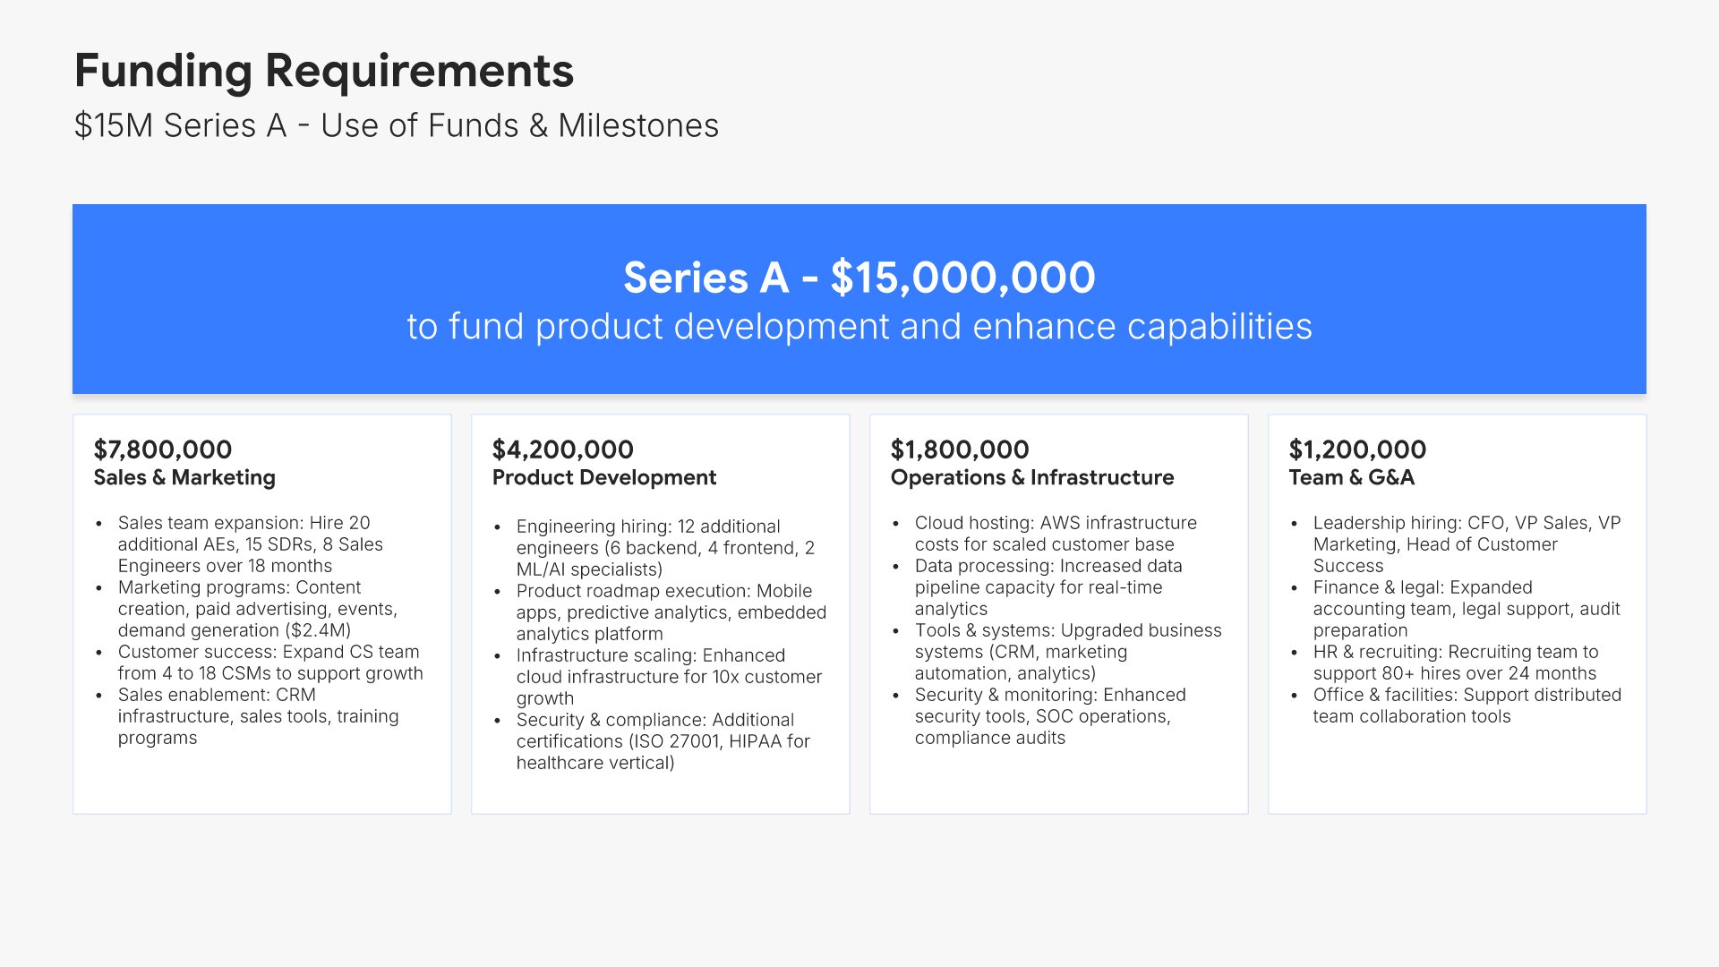Click the Security & monitoring bullet in Operations
The width and height of the screenshot is (1719, 967).
click(1049, 716)
